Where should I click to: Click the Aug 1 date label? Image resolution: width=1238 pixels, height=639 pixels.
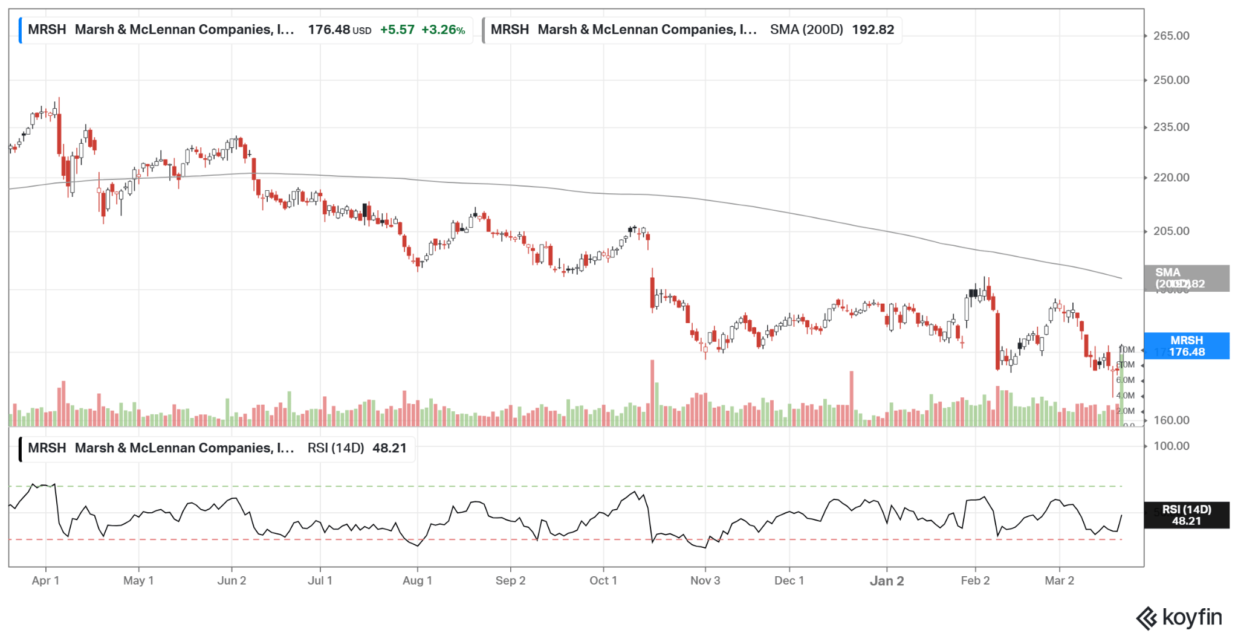[417, 580]
